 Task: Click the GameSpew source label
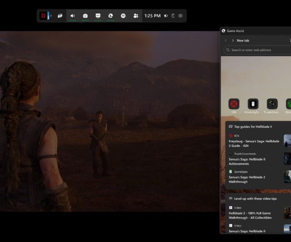coord(241,172)
